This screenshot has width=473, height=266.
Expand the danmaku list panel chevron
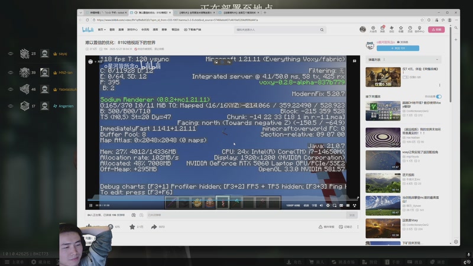click(x=437, y=60)
